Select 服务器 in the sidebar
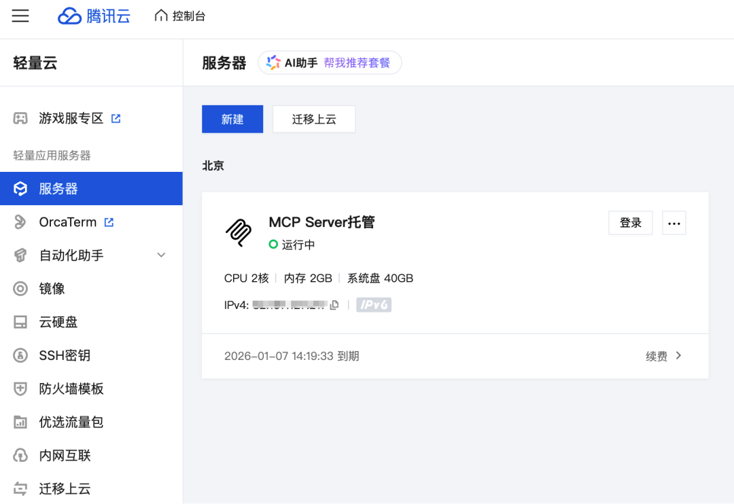Viewport: 734px width, 504px height. [91, 189]
